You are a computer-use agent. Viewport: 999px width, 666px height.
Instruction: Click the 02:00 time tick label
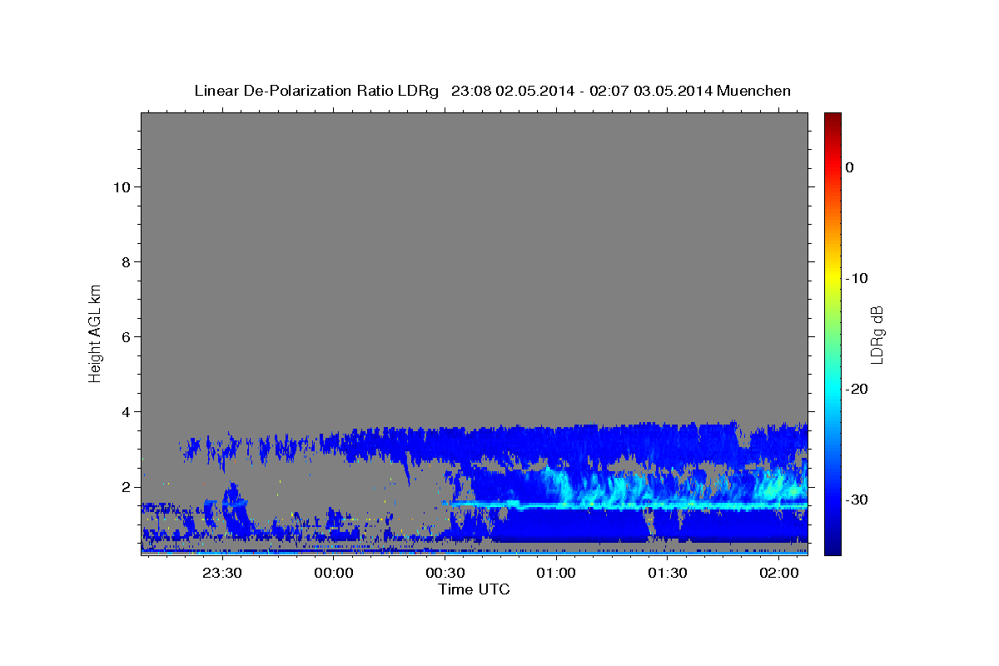pyautogui.click(x=779, y=573)
